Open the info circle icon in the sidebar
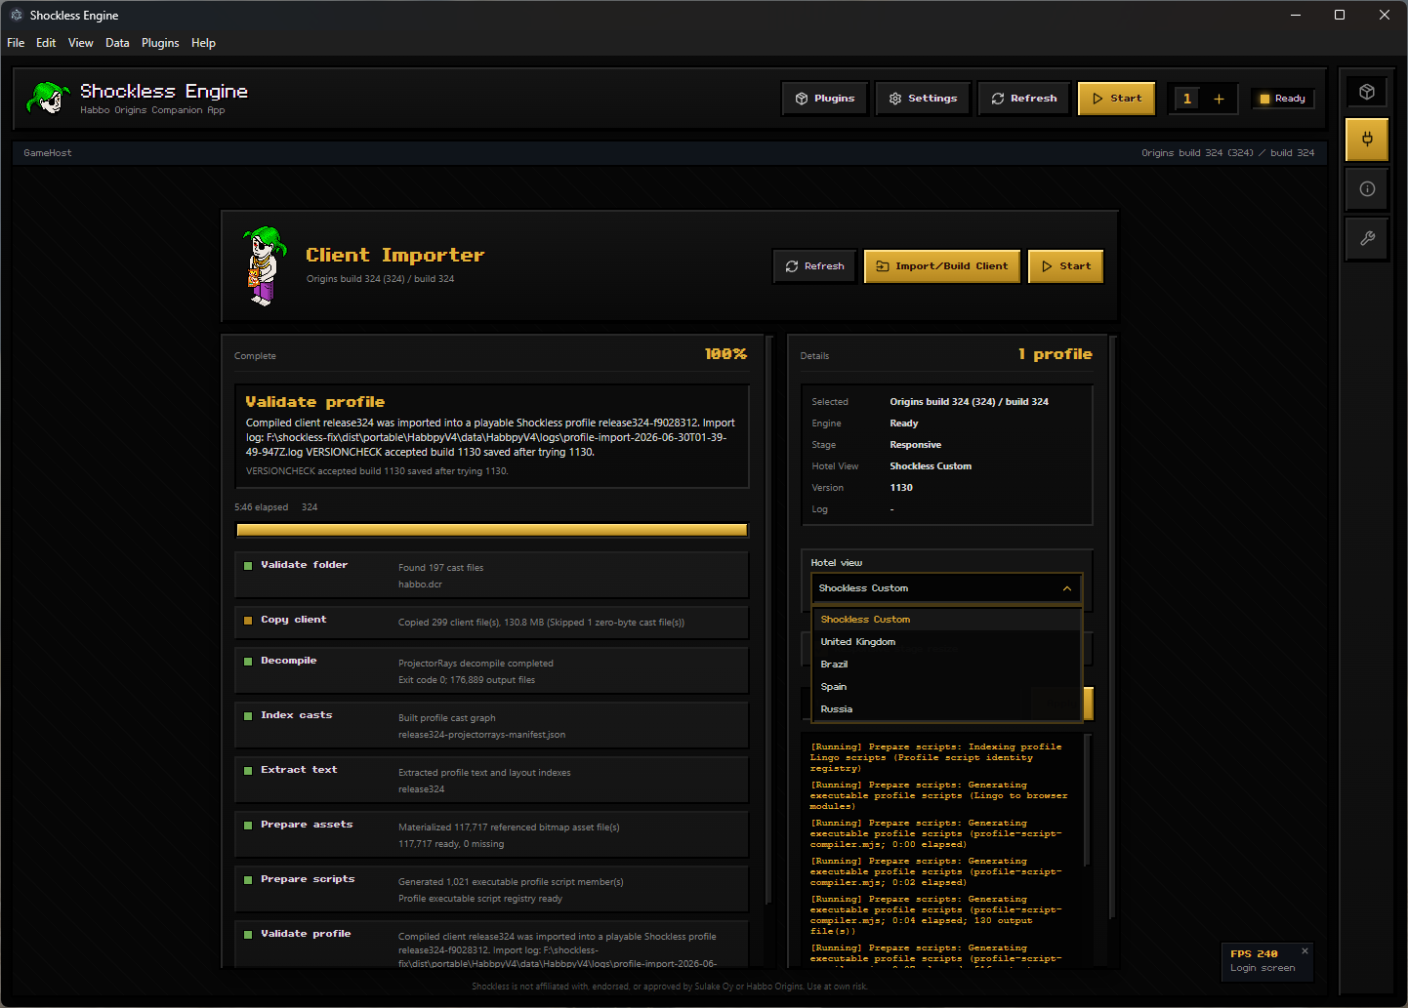Screen dimensions: 1408x1008 pos(1367,189)
